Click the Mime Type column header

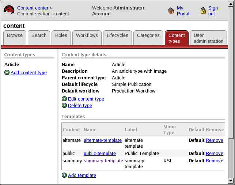click(x=170, y=129)
